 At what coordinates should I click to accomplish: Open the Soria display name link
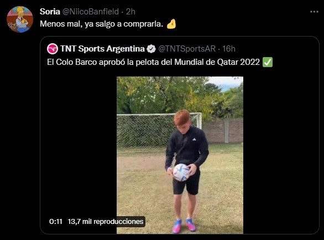click(x=50, y=12)
